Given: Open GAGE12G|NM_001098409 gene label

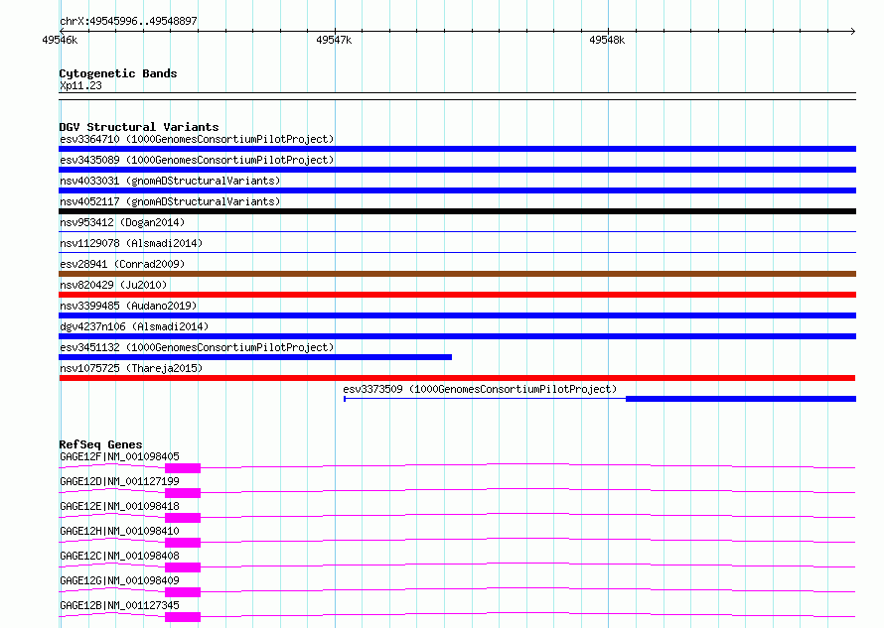Looking at the screenshot, I should click(x=119, y=580).
